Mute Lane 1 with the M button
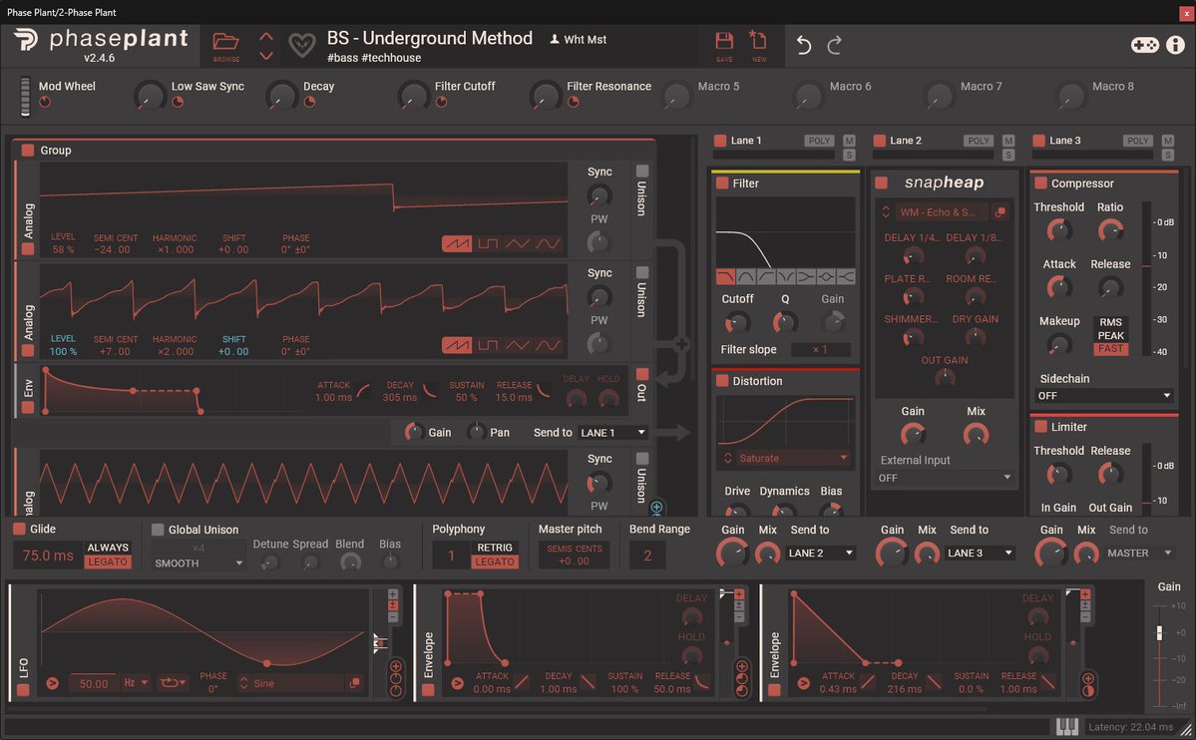The image size is (1196, 740). click(849, 141)
